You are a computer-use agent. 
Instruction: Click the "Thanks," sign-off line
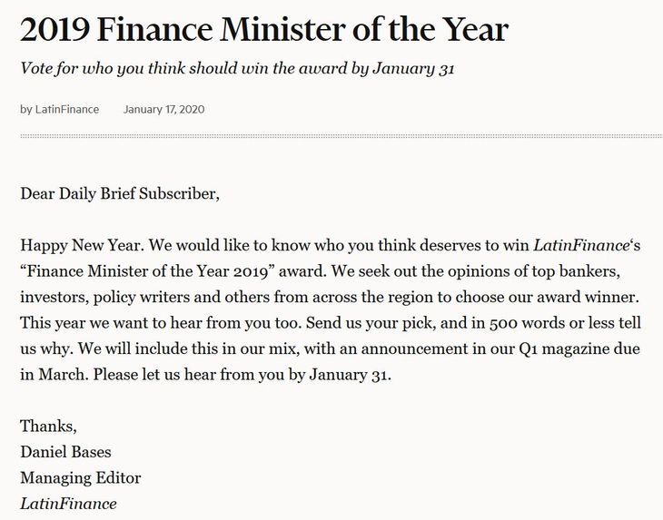click(49, 427)
